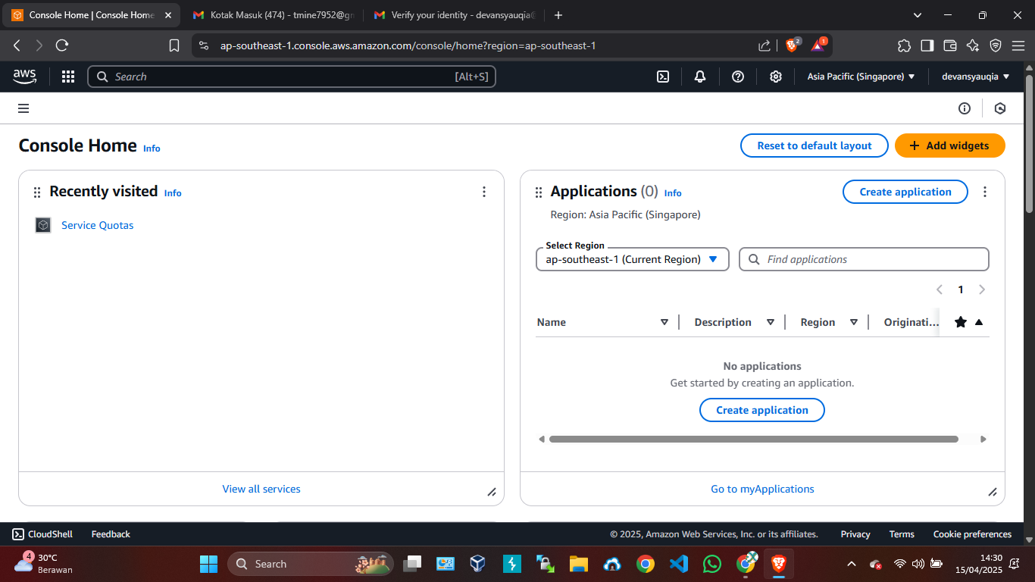Click the AWS search box
The height and width of the screenshot is (582, 1035).
pos(292,77)
